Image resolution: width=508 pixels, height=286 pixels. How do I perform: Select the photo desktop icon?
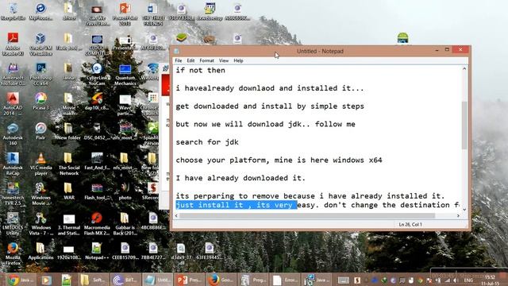tap(125, 191)
